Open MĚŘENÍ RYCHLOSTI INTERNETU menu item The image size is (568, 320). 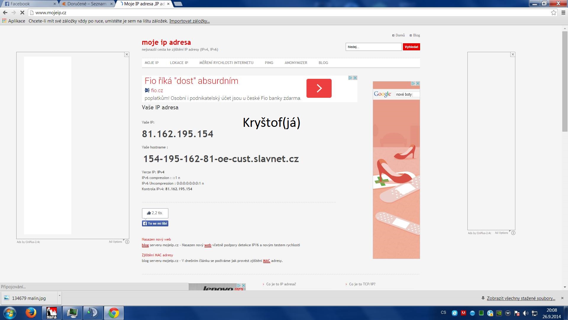[x=226, y=63]
